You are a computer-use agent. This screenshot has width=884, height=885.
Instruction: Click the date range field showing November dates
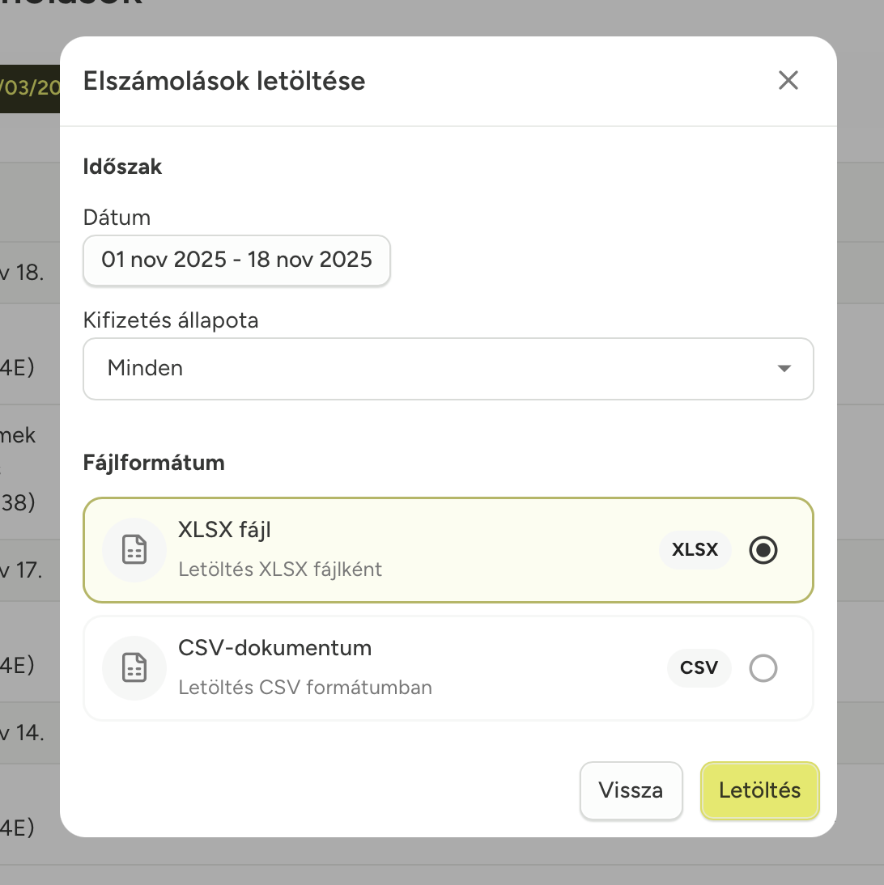(x=236, y=260)
